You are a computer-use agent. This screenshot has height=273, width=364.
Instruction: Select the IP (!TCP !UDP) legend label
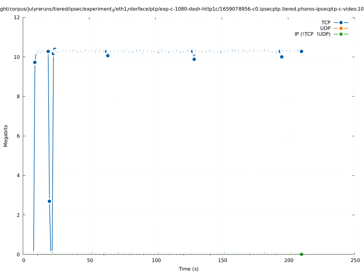tap(312, 34)
